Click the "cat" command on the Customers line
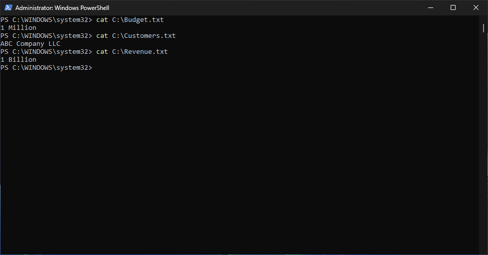The width and height of the screenshot is (488, 255). [102, 36]
